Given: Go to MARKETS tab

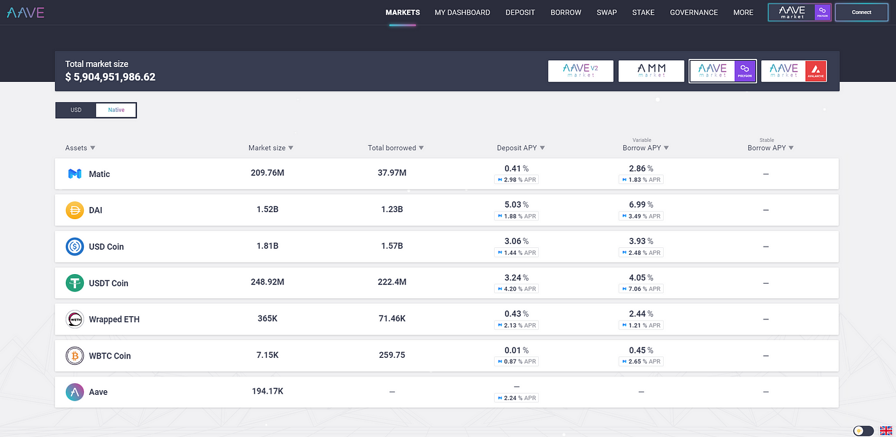Looking at the screenshot, I should (403, 12).
